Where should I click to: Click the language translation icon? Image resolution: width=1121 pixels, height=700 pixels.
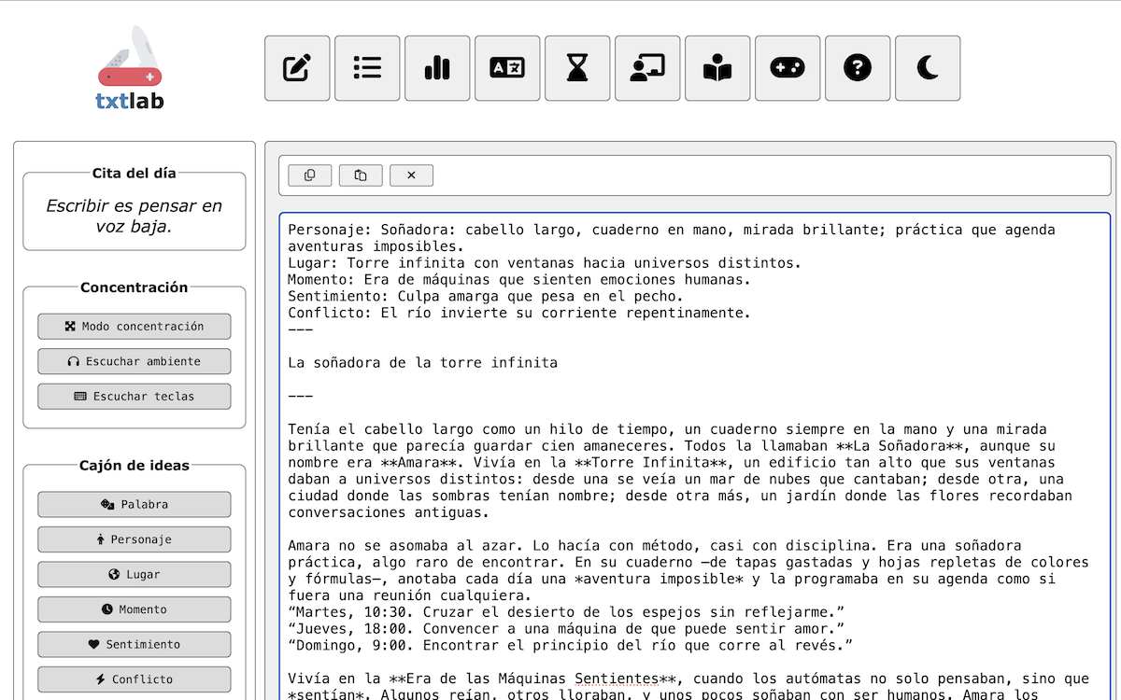[x=507, y=68]
